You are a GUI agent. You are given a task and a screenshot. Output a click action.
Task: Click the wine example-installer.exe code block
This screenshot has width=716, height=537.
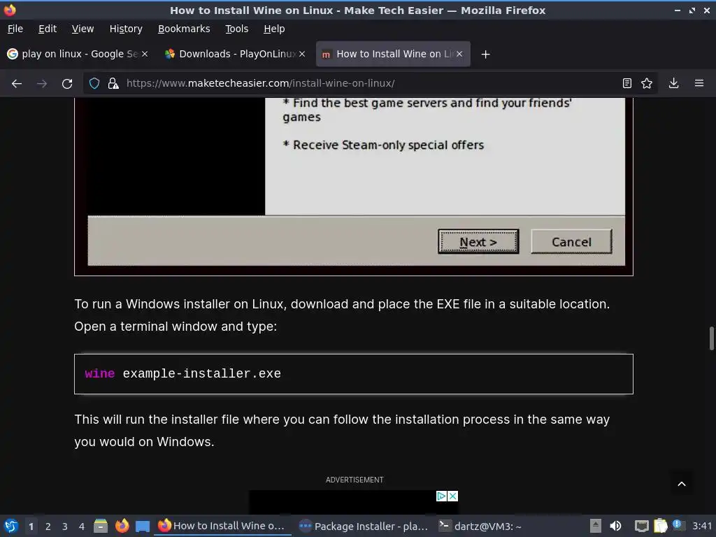354,374
